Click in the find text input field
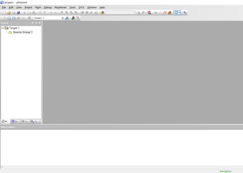Screen dimensions: 243x173 click(x=119, y=13)
